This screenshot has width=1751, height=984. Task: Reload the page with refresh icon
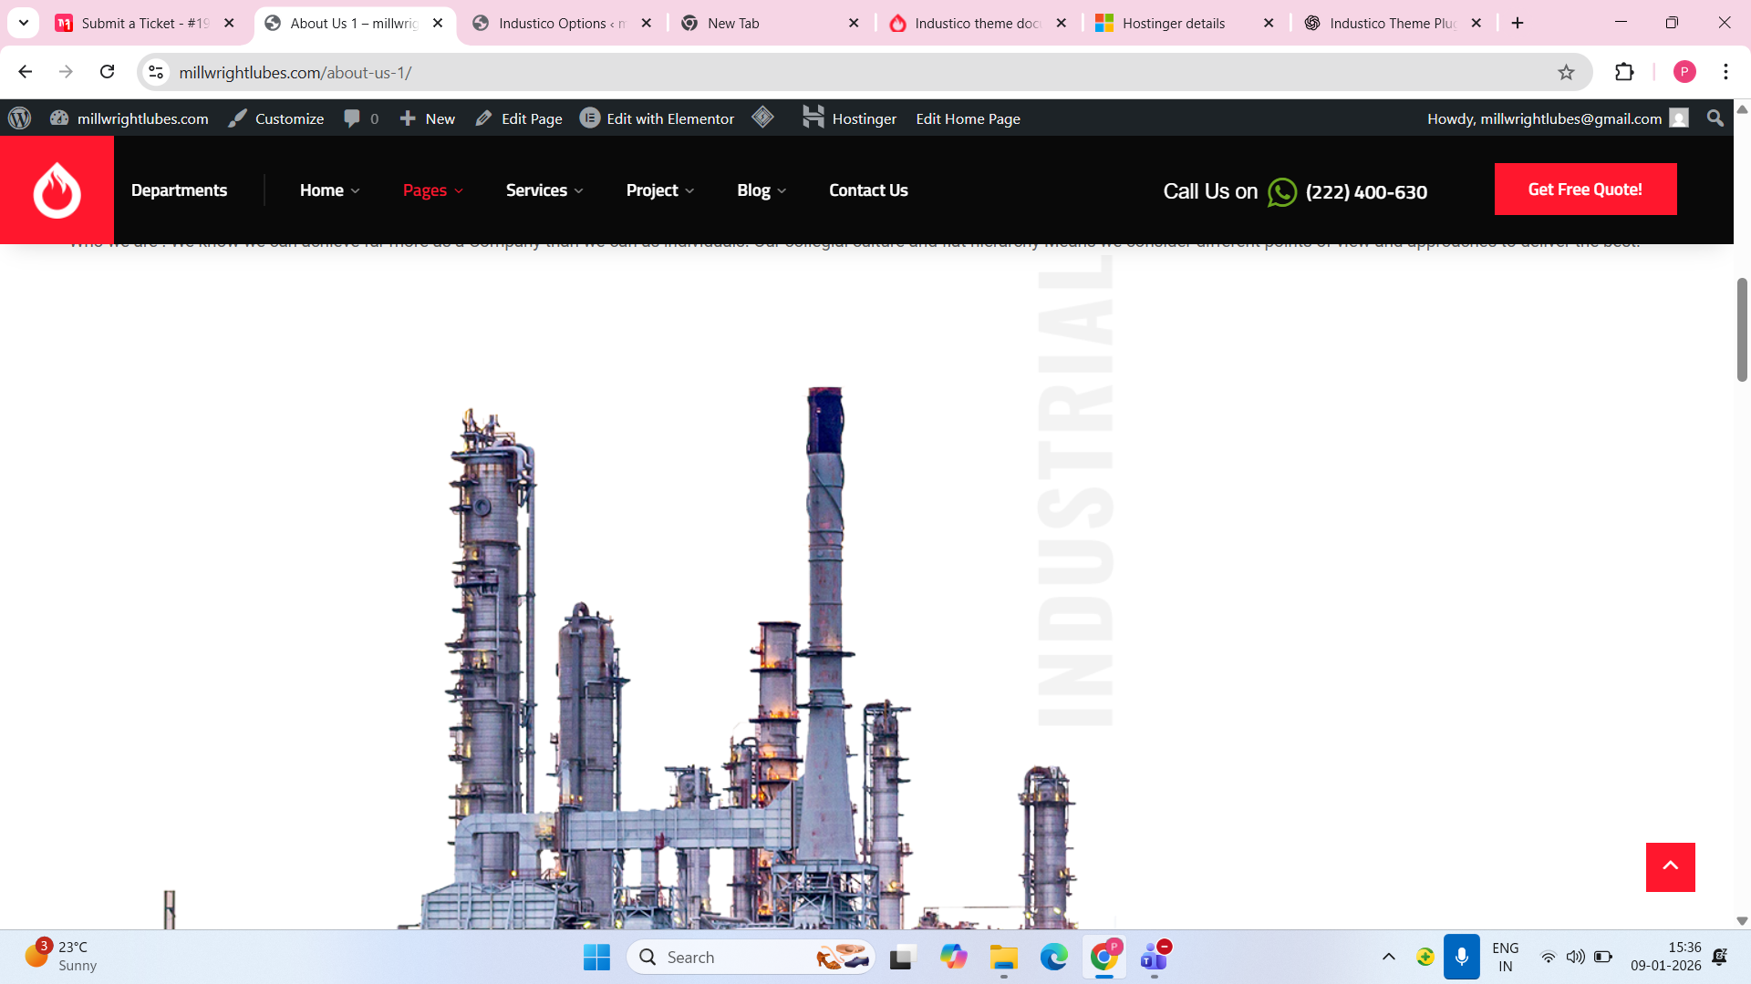(108, 72)
